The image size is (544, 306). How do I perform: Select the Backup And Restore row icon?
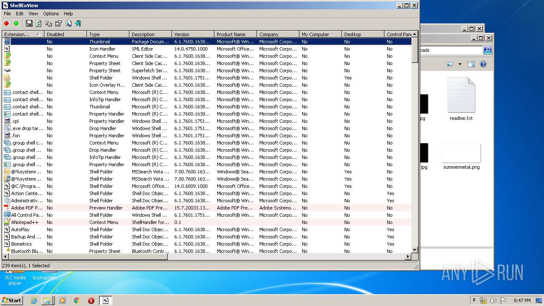(7, 237)
